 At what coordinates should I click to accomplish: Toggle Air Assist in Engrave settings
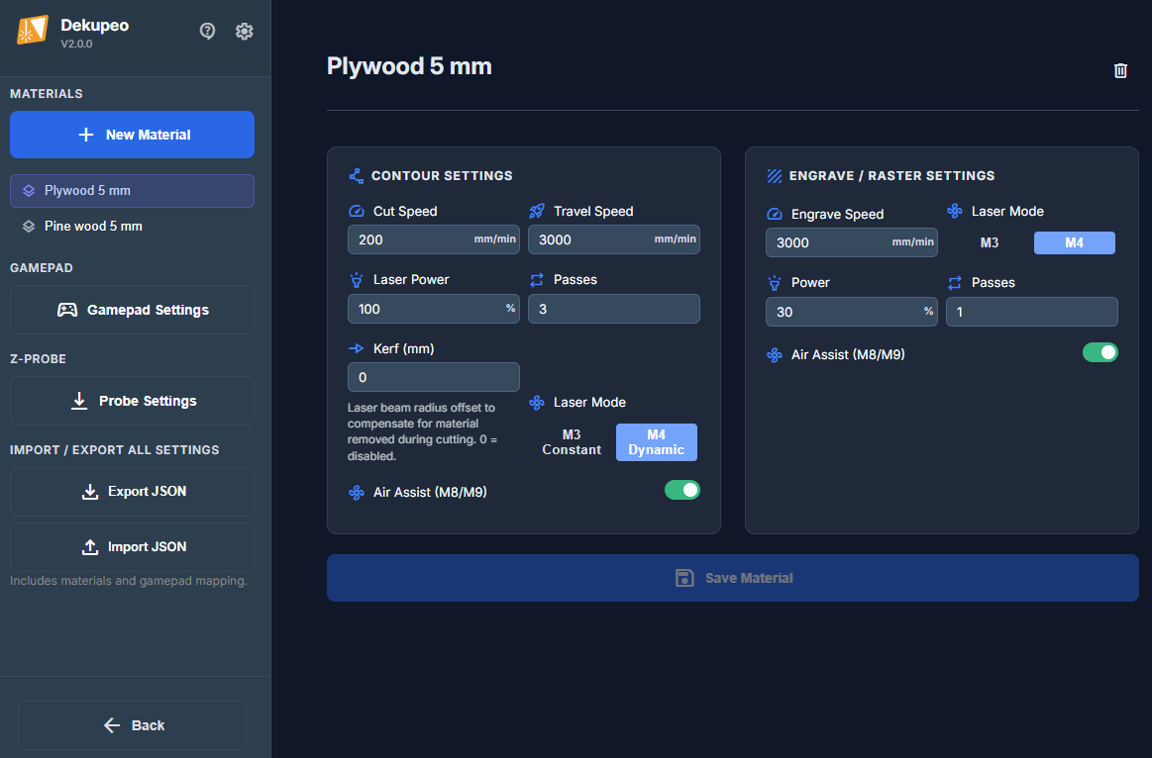click(1100, 352)
